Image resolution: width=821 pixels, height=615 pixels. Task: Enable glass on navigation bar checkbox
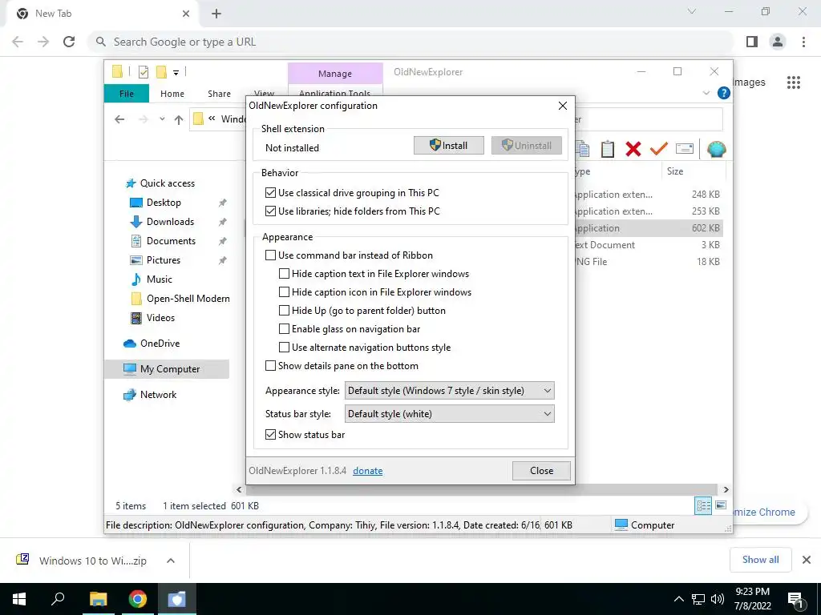pos(284,328)
